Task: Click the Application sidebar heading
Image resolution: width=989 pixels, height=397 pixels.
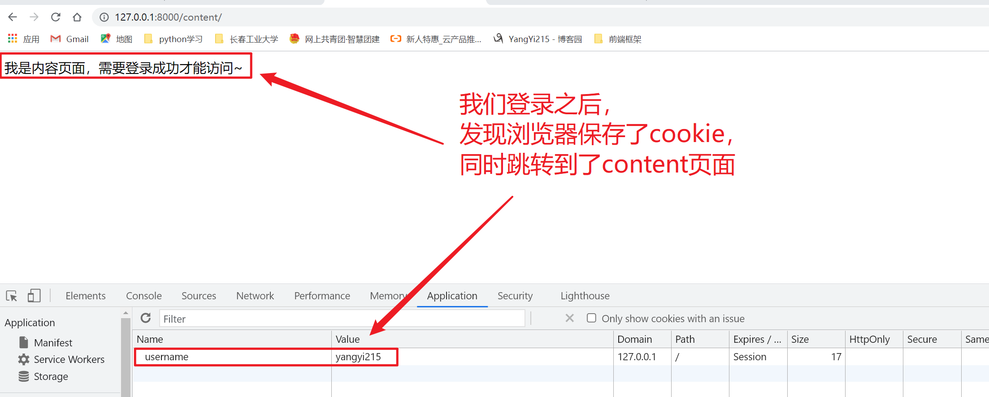Action: click(x=30, y=323)
